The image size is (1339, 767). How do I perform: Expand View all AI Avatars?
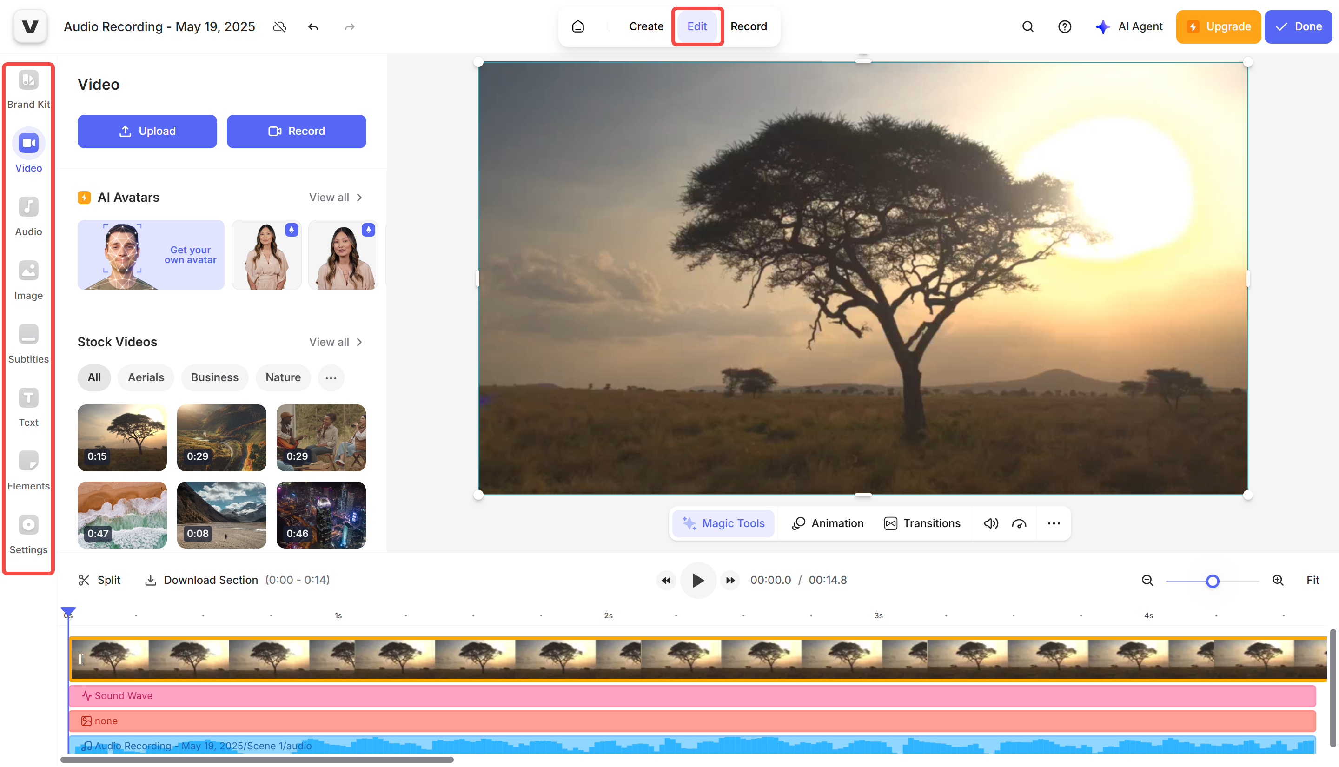click(336, 197)
